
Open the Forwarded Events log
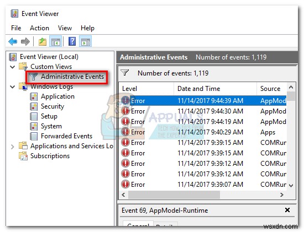(x=66, y=136)
